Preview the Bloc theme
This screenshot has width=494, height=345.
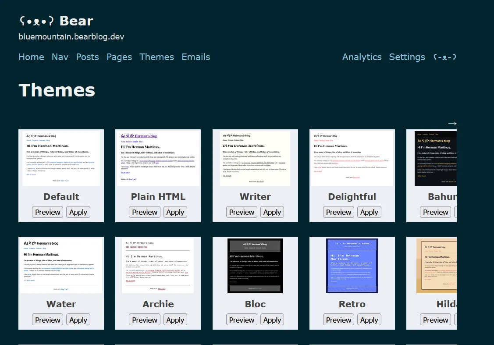242,320
